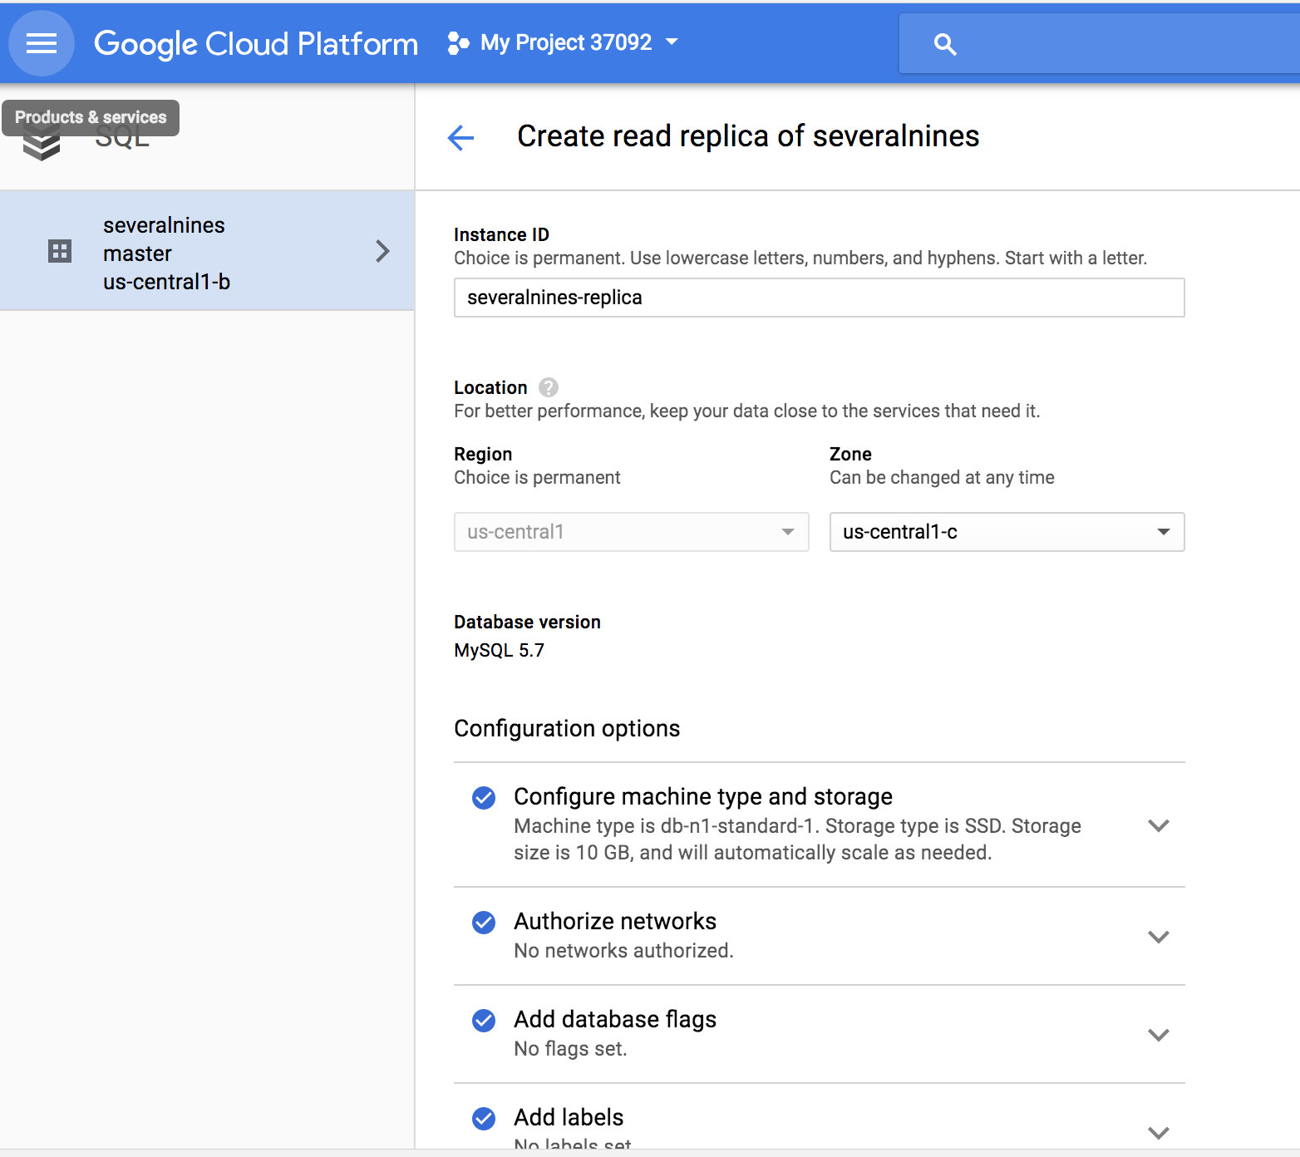1300x1157 pixels.
Task: Click the Create read replica page title
Action: click(748, 136)
